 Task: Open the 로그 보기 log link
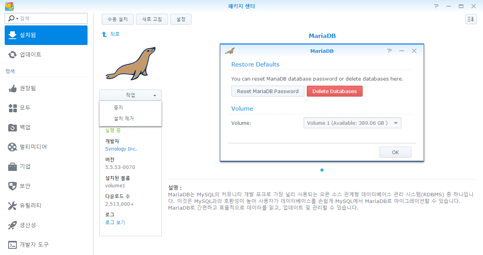[115, 223]
